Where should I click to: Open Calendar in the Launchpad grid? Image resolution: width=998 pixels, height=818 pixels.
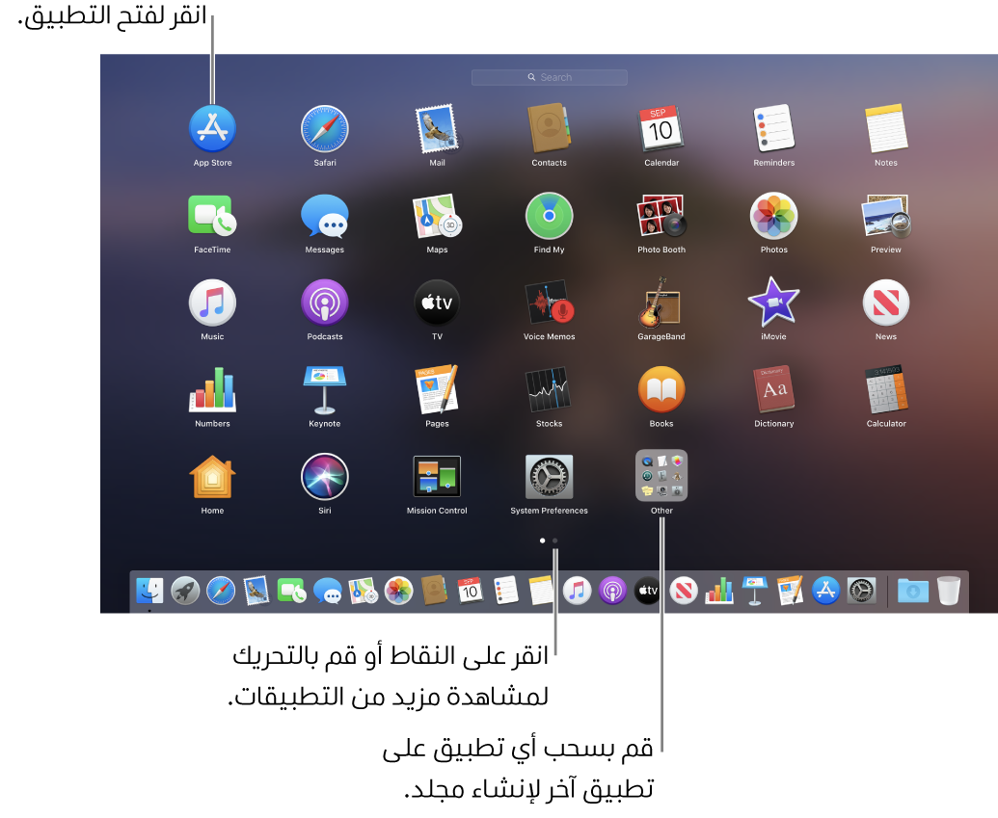pos(661,128)
